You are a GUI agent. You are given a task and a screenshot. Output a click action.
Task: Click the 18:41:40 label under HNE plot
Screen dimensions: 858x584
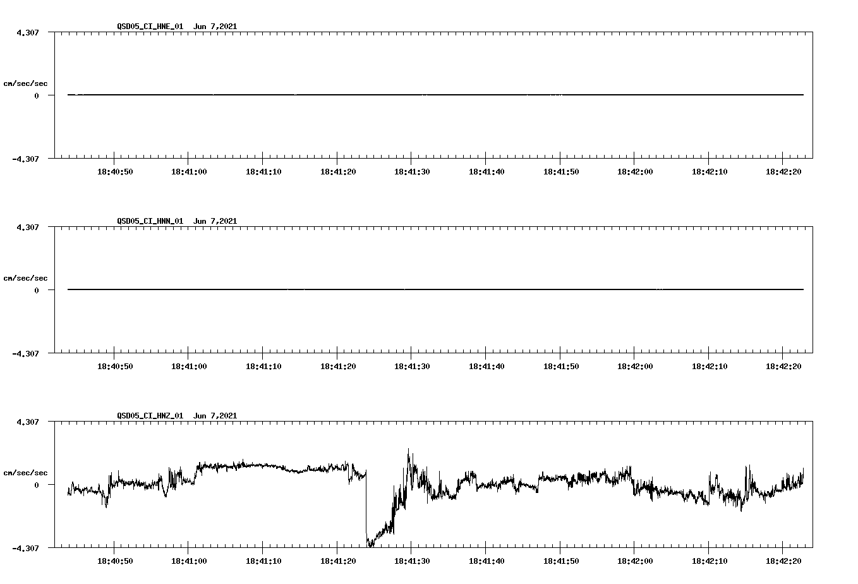[x=486, y=172]
